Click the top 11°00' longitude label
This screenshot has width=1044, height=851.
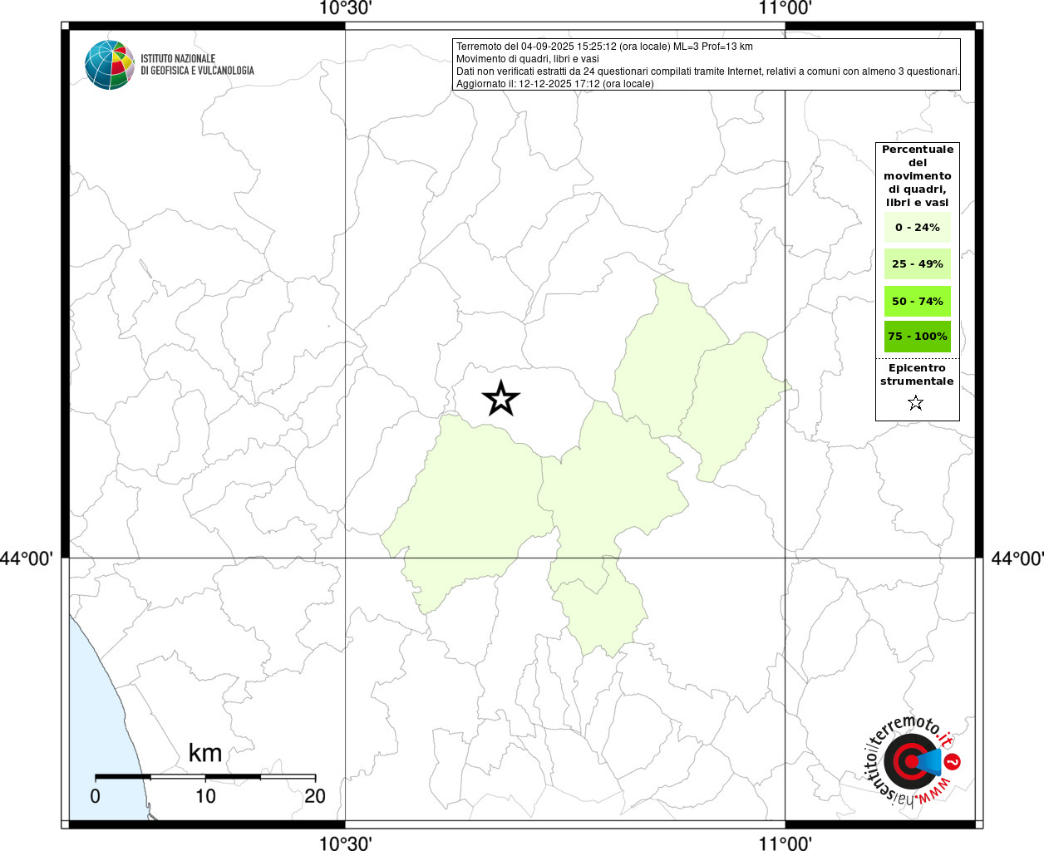785,8
